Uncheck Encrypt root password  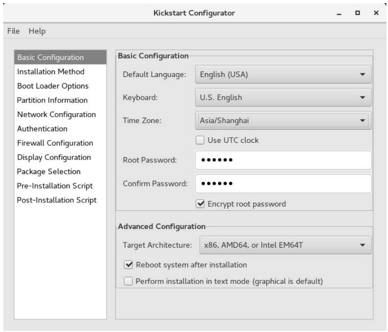pyautogui.click(x=200, y=204)
